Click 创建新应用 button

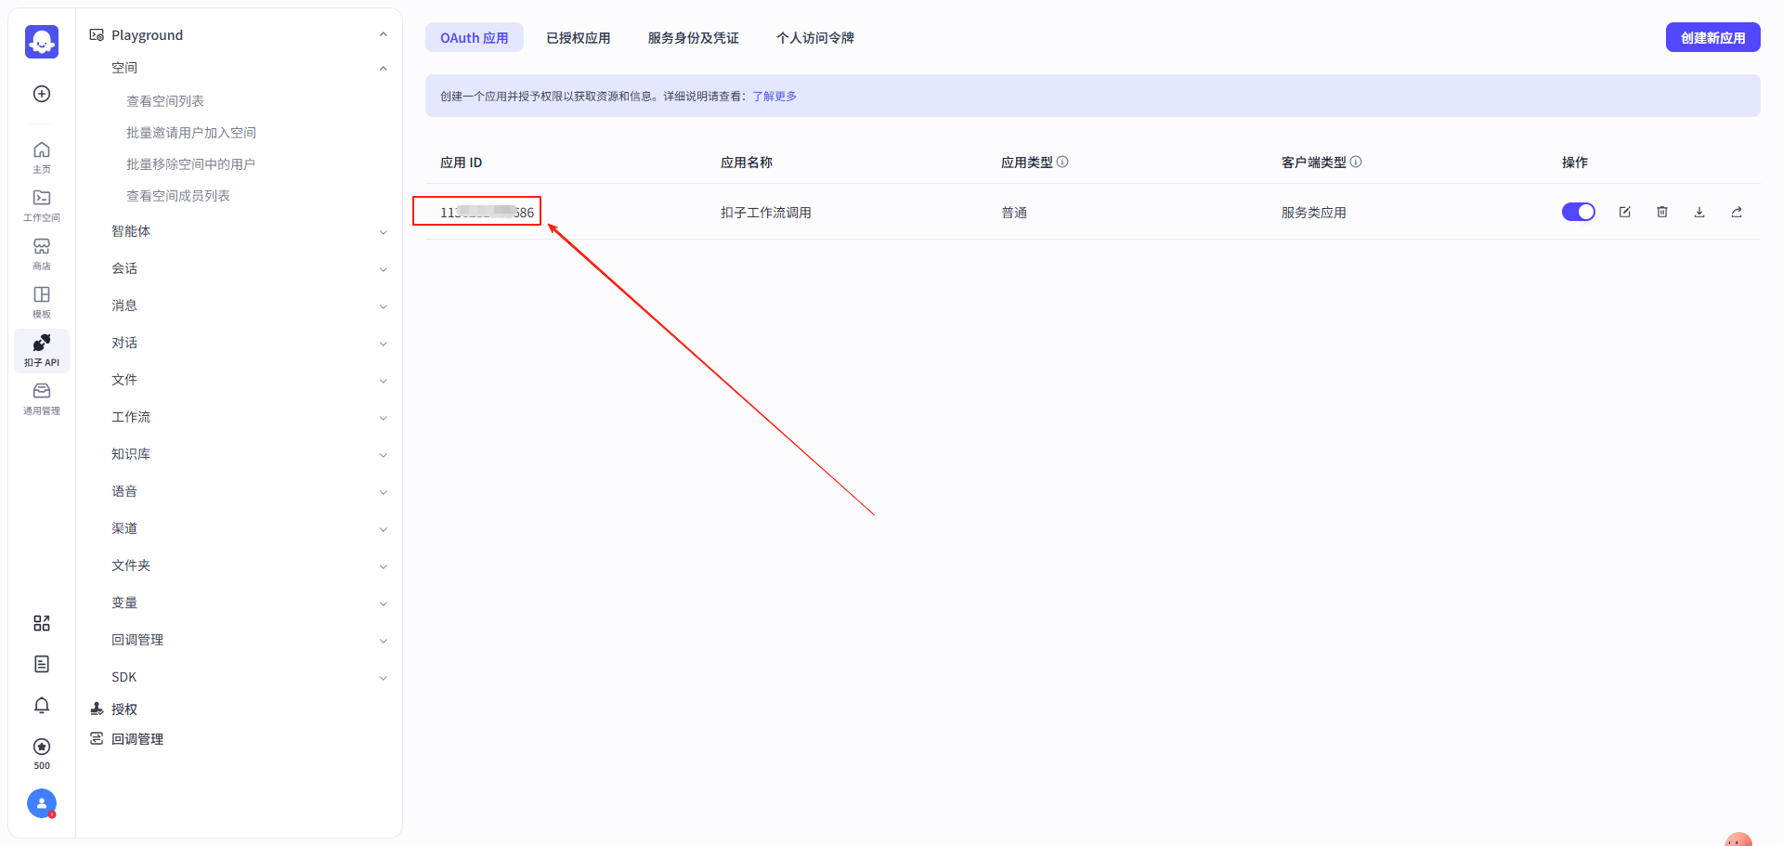coord(1713,37)
